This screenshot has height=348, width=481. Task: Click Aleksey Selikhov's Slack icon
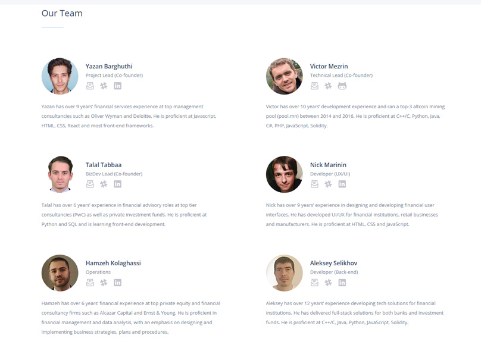click(x=328, y=283)
